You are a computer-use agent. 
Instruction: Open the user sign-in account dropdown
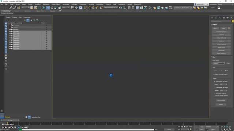tap(201, 4)
